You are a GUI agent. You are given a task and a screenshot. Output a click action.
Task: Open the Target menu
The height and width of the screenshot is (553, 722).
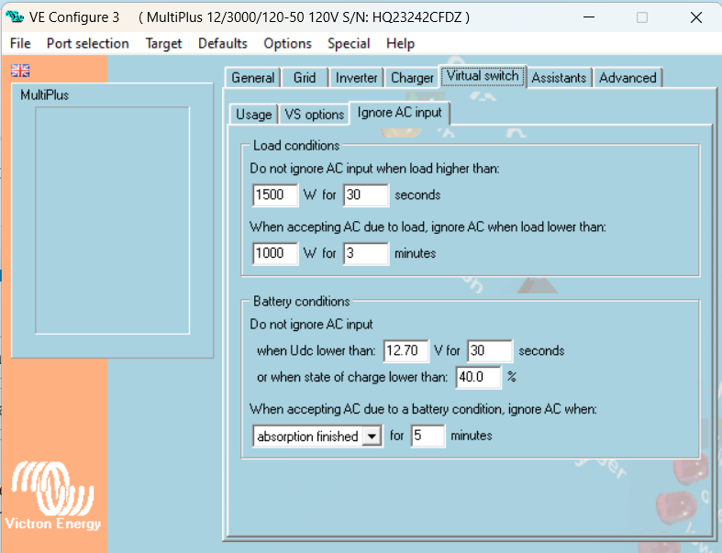(163, 43)
